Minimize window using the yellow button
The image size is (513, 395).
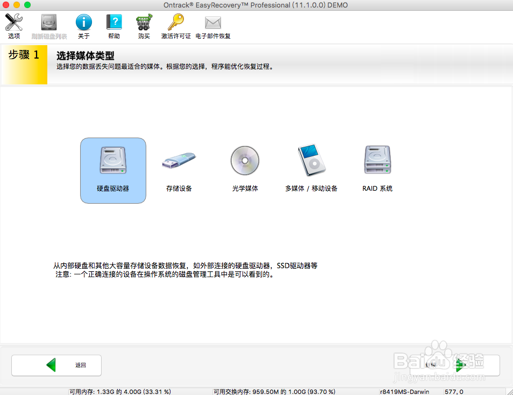tap(17, 5)
